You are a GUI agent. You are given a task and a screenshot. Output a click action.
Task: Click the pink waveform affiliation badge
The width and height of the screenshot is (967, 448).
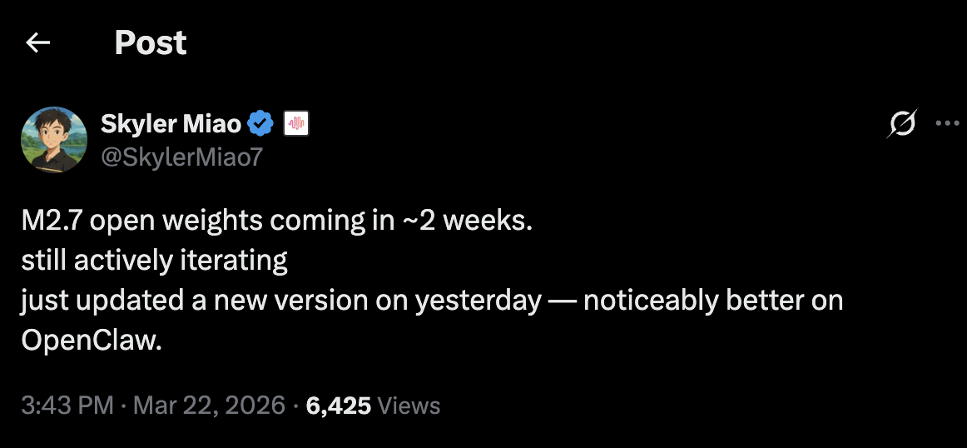[x=296, y=124]
